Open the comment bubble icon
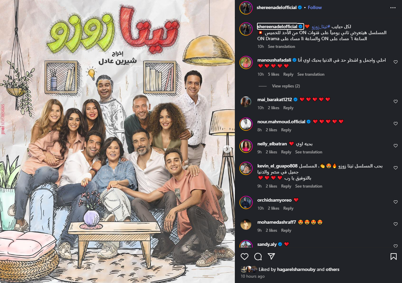The image size is (402, 283). point(258,257)
